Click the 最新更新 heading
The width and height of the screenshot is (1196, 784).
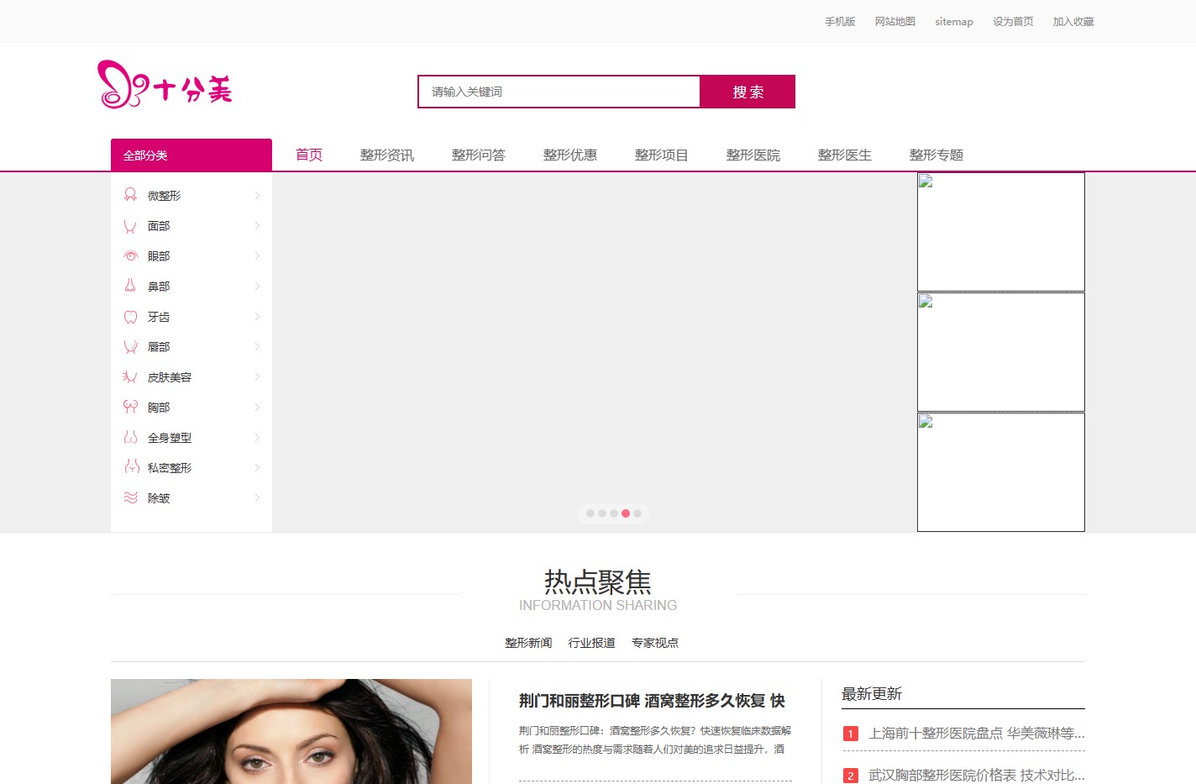pos(872,694)
